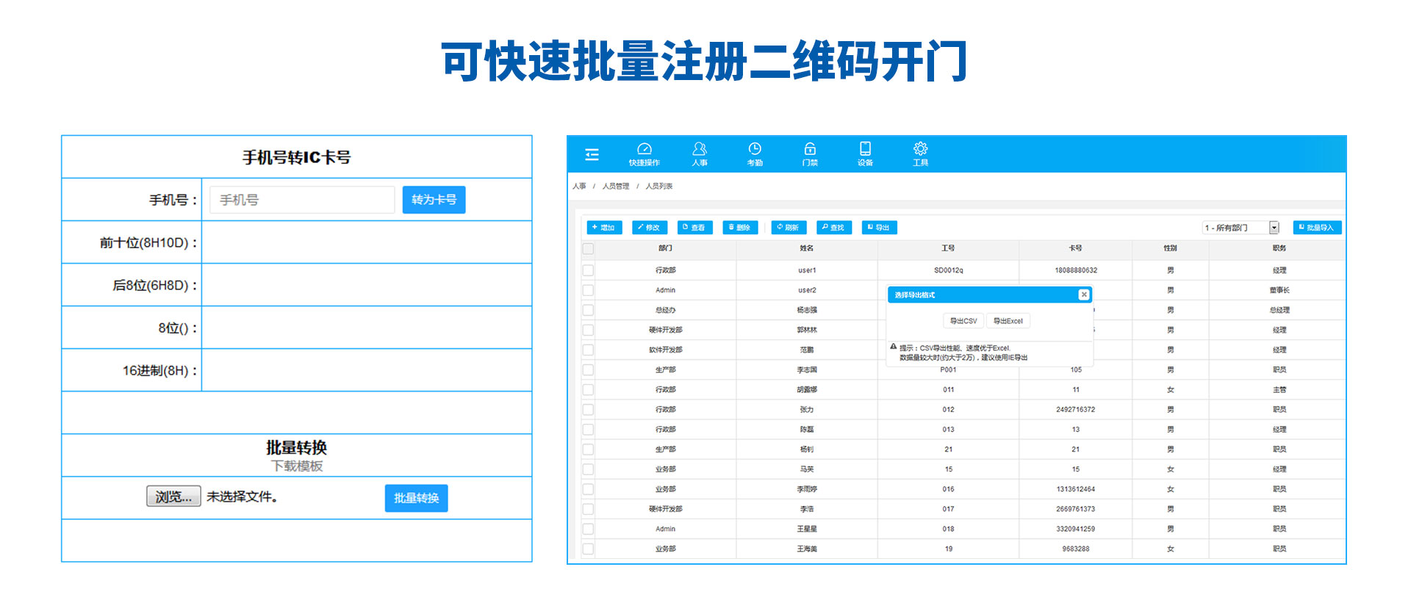
Task: Click the 人员管理 breadcrumb link
Action: point(616,187)
